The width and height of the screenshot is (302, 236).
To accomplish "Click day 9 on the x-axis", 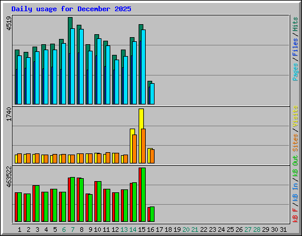I will (x=90, y=230).
